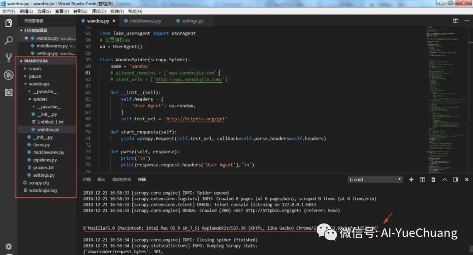
Task: Open middlewares.py in the file tree
Action: pyautogui.click(x=47, y=152)
